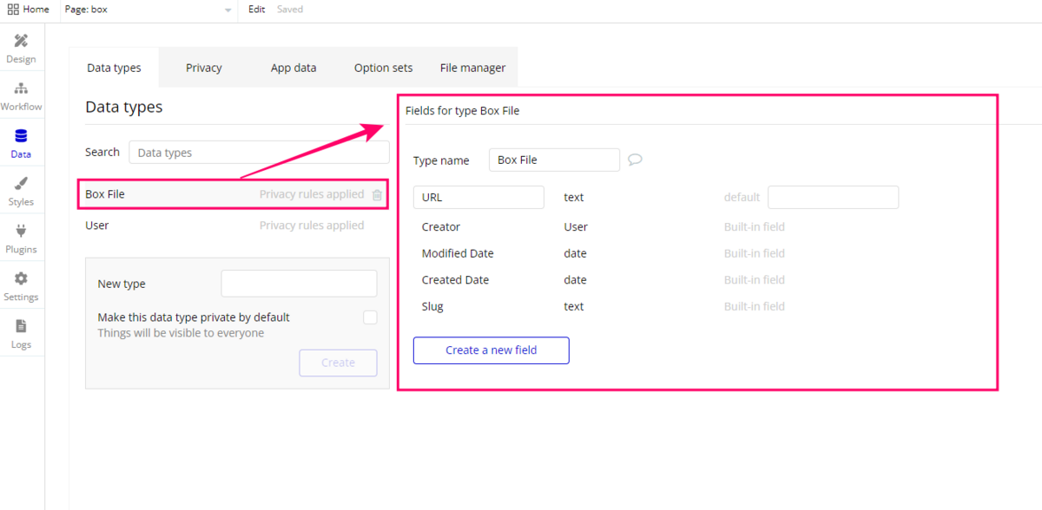Delete the Box File data type

[377, 195]
